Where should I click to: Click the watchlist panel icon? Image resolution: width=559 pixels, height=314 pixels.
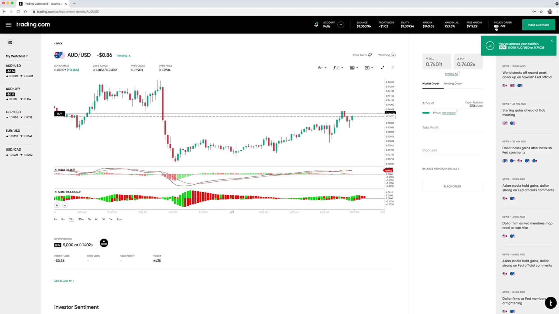point(10,42)
